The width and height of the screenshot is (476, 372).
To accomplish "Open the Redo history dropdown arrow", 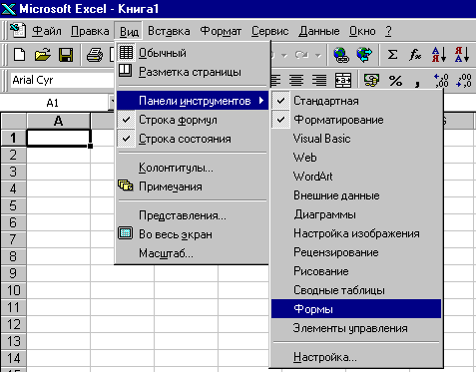I will [318, 55].
